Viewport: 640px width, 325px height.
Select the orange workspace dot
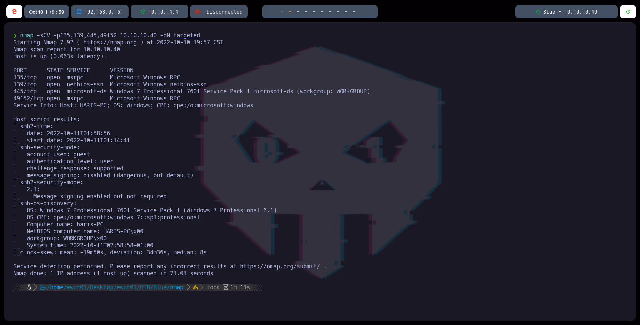coord(290,12)
